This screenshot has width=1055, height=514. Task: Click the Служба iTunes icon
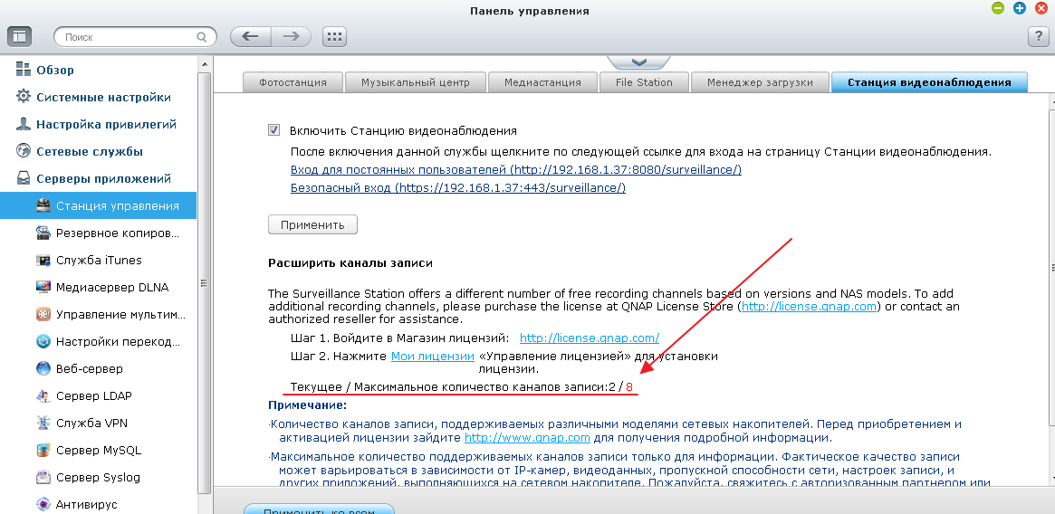click(43, 260)
